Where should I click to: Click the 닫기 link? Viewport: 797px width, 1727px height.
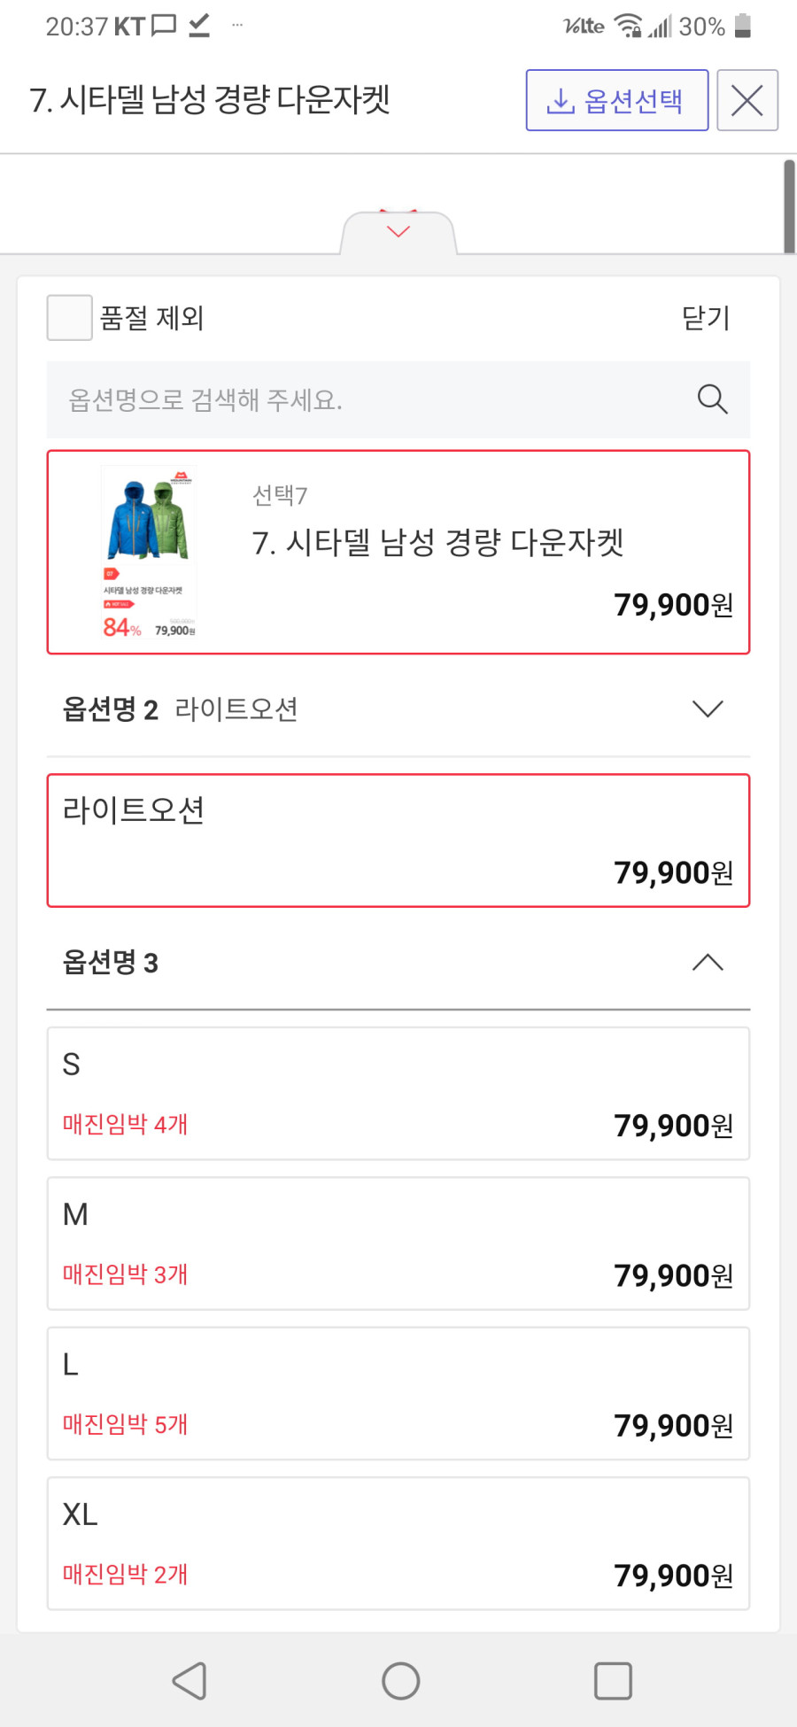[706, 318]
